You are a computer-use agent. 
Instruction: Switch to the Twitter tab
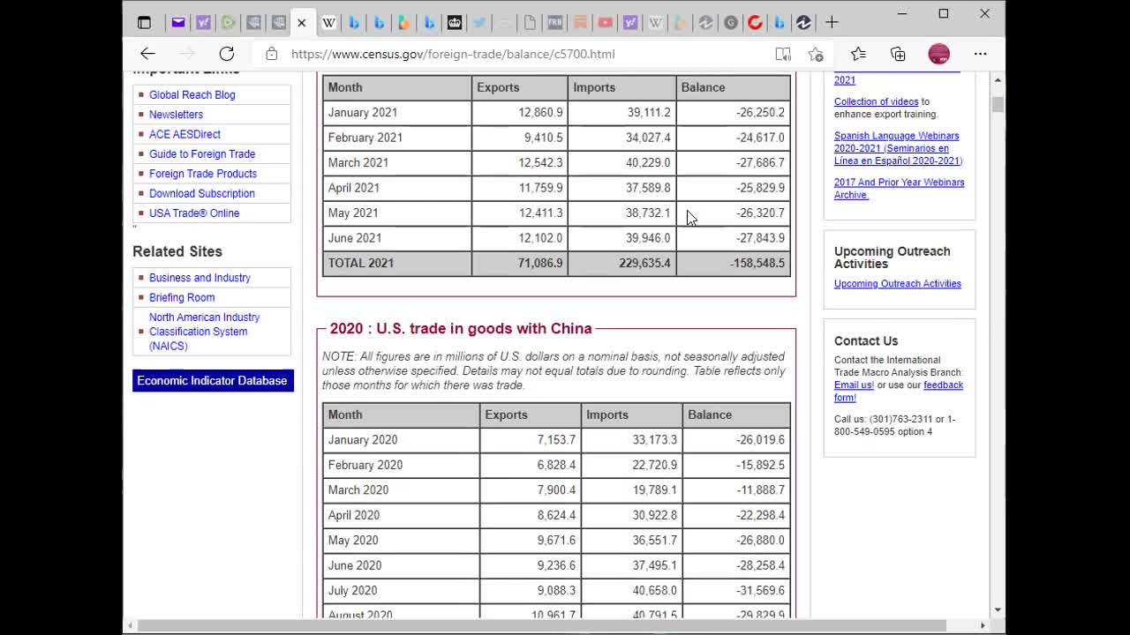coord(479,22)
